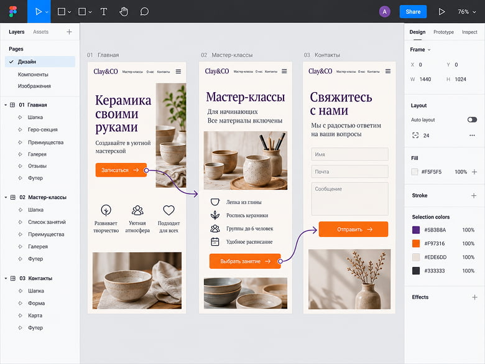
Task: Open the Figma main menu logo
Action: (x=13, y=11)
